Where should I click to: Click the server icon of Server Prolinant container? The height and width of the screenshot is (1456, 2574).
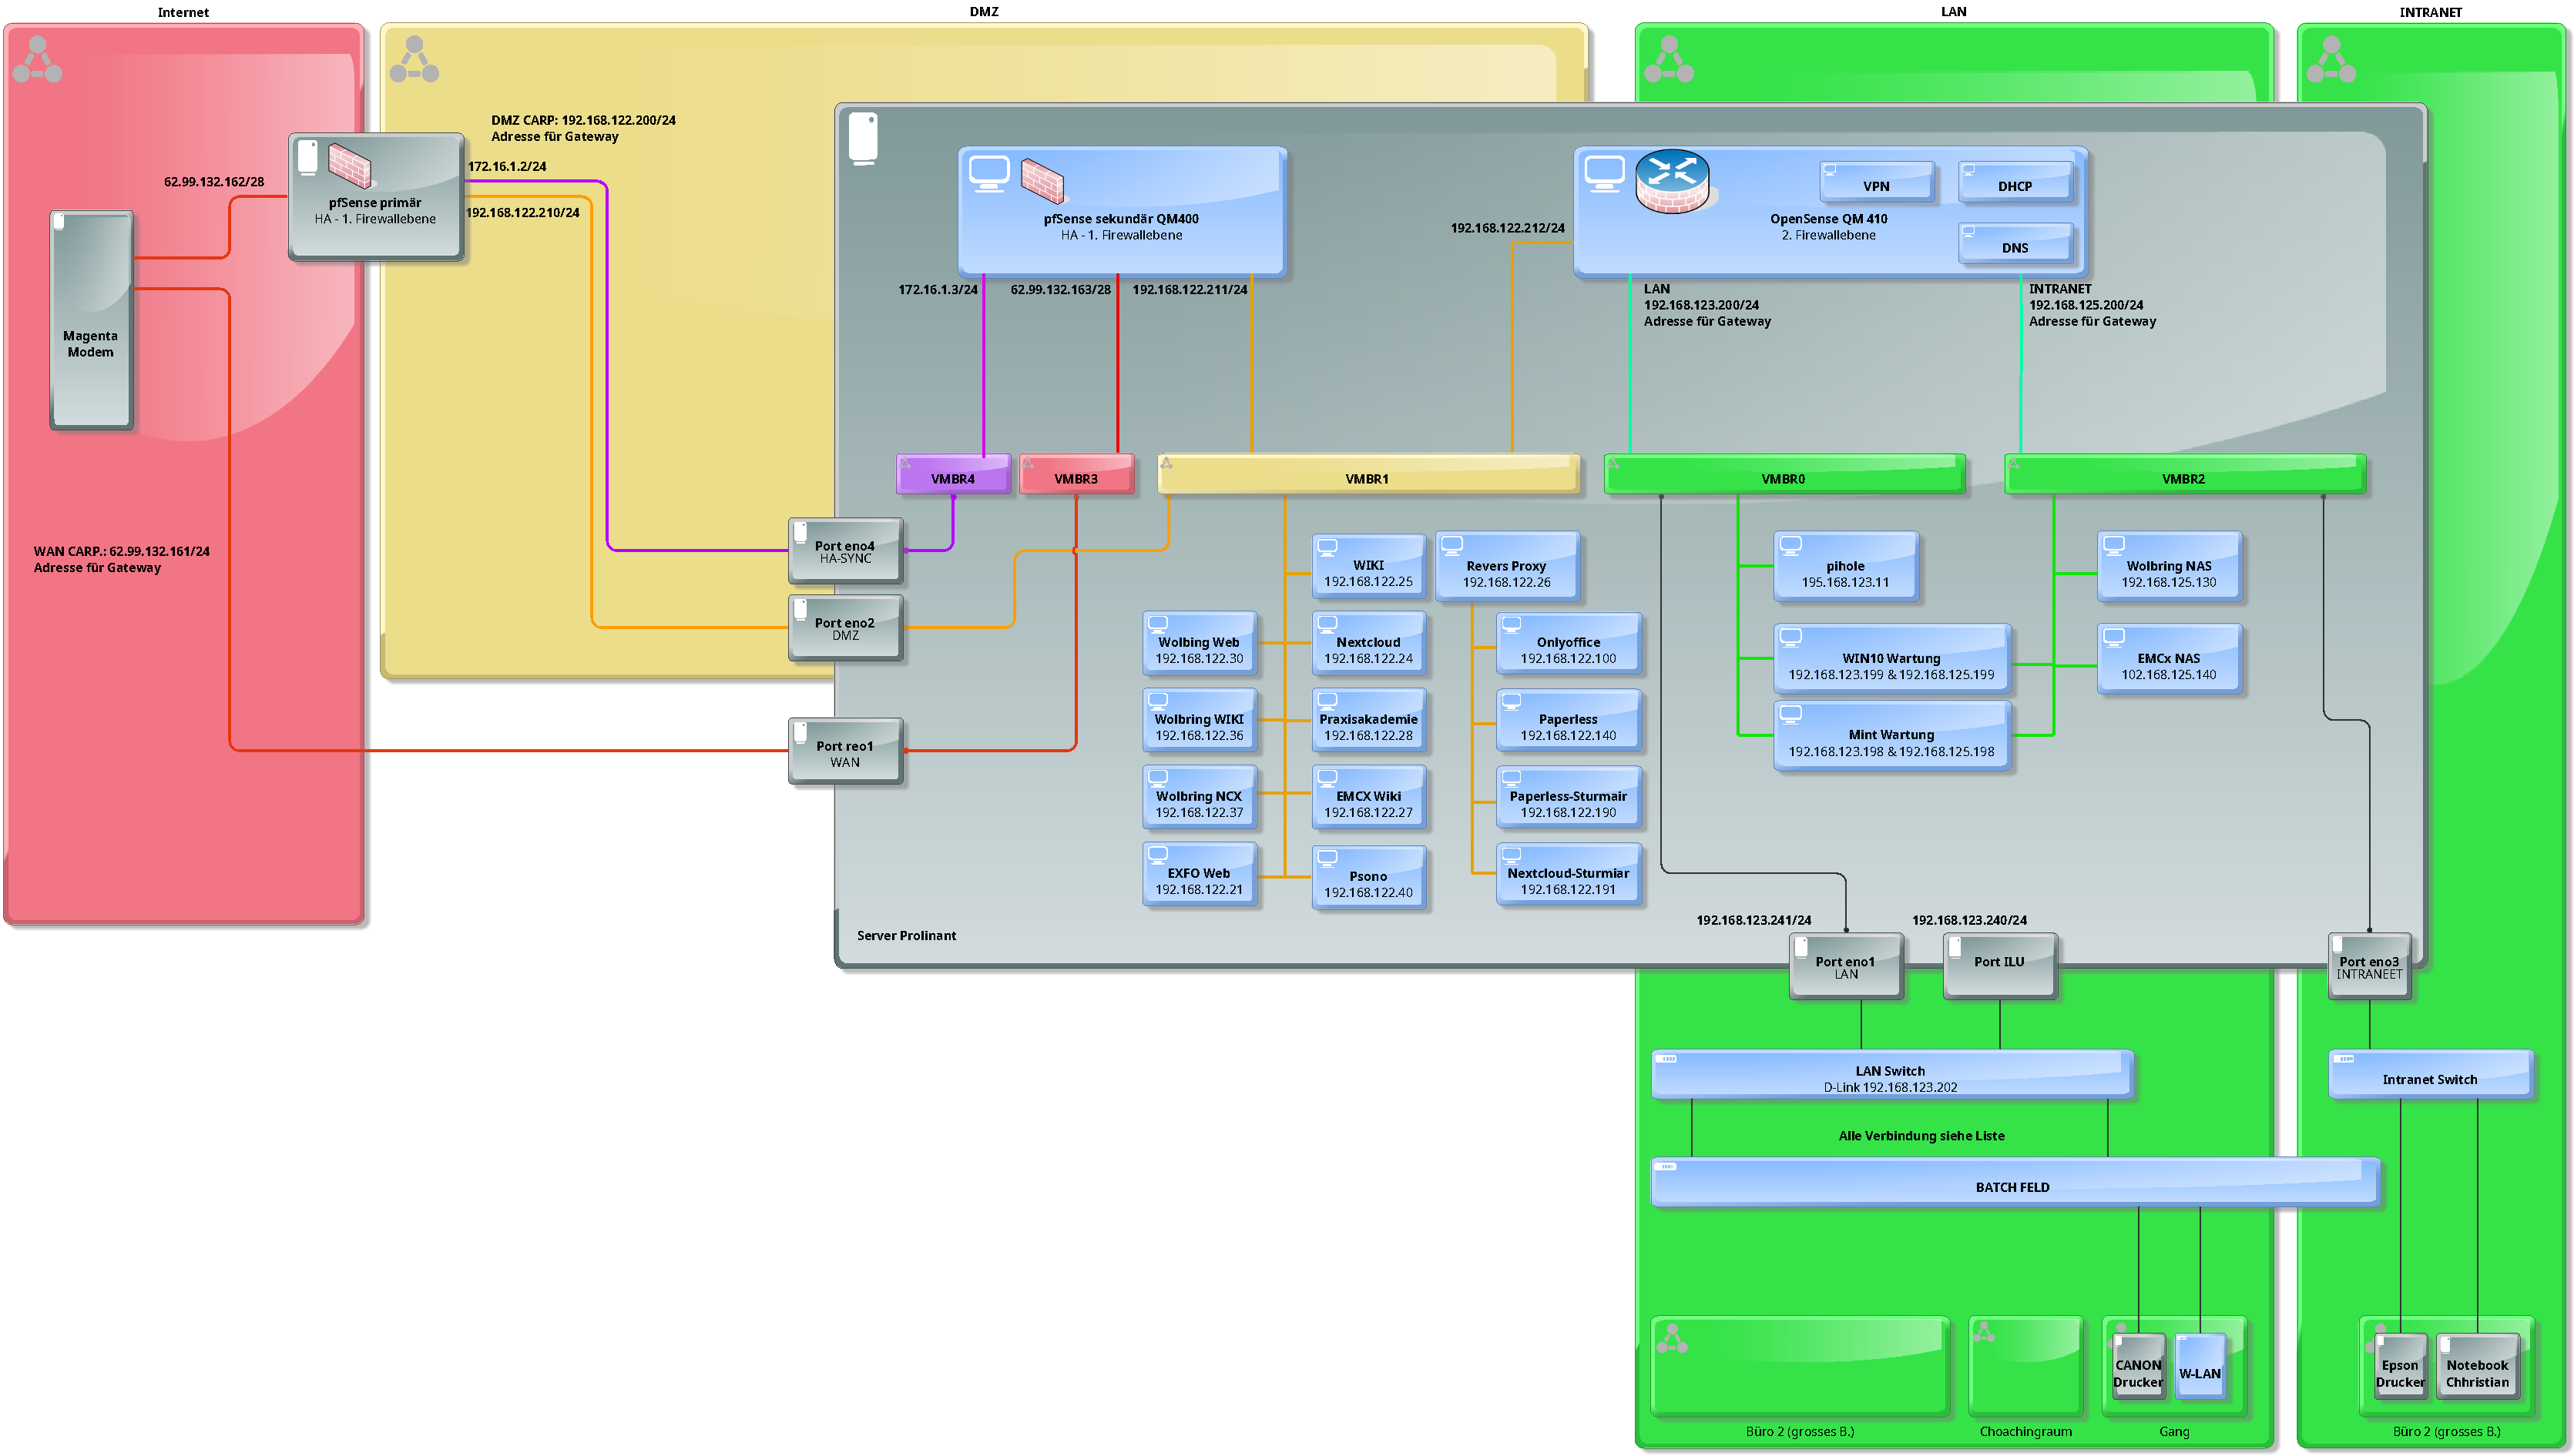(x=864, y=138)
